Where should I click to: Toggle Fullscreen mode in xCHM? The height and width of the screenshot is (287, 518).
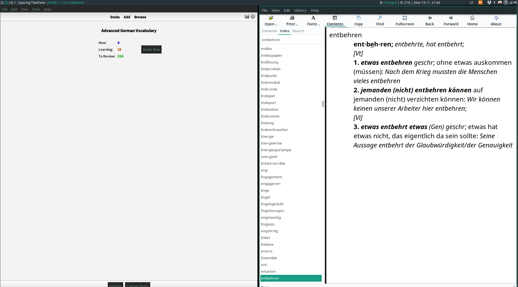(x=405, y=20)
